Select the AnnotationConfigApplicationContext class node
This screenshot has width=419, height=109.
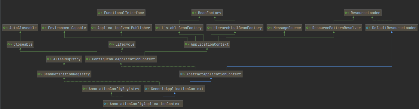tap(143, 104)
